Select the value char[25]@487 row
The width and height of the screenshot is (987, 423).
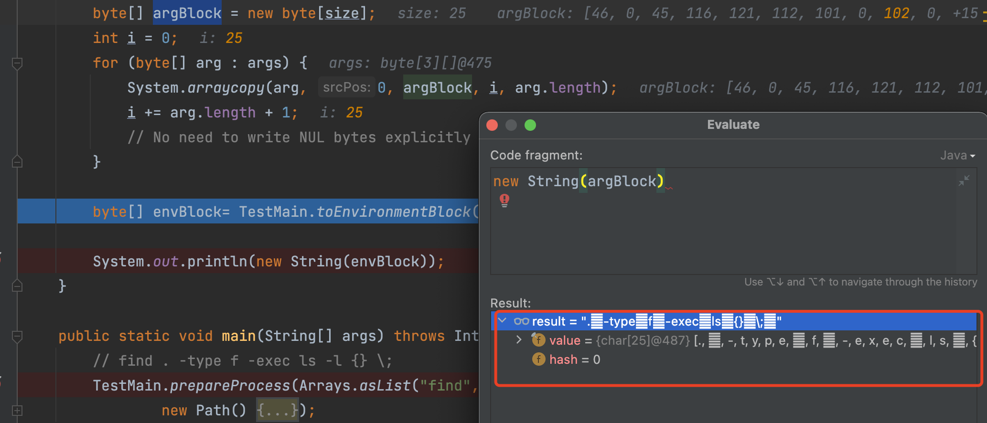coord(734,340)
